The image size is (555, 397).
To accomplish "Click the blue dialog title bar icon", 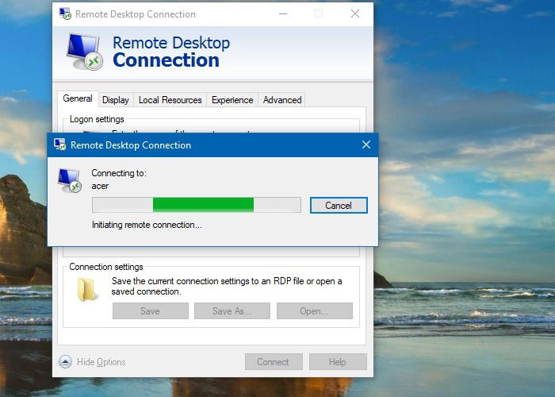I will (x=59, y=145).
